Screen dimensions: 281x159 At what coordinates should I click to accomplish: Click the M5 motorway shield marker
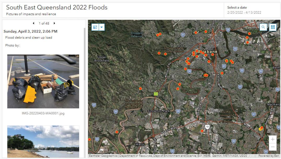coord(156,94)
